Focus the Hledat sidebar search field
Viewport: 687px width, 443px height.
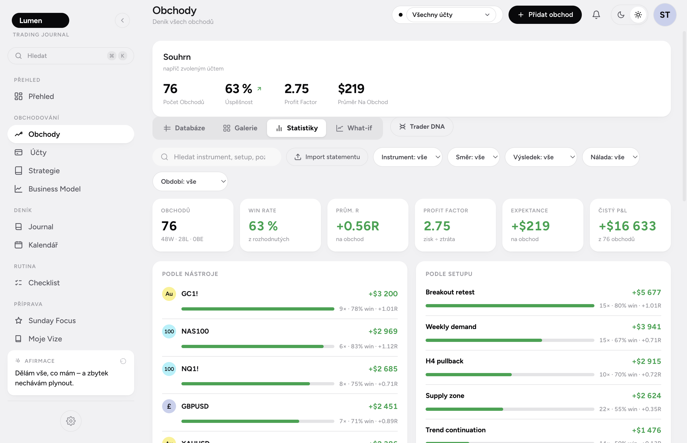coord(71,56)
